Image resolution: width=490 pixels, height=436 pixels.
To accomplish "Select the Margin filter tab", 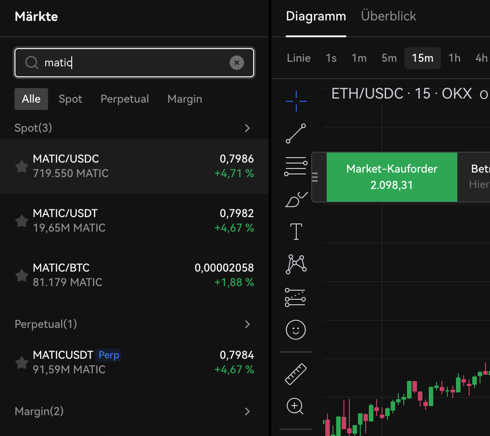I will coord(185,99).
